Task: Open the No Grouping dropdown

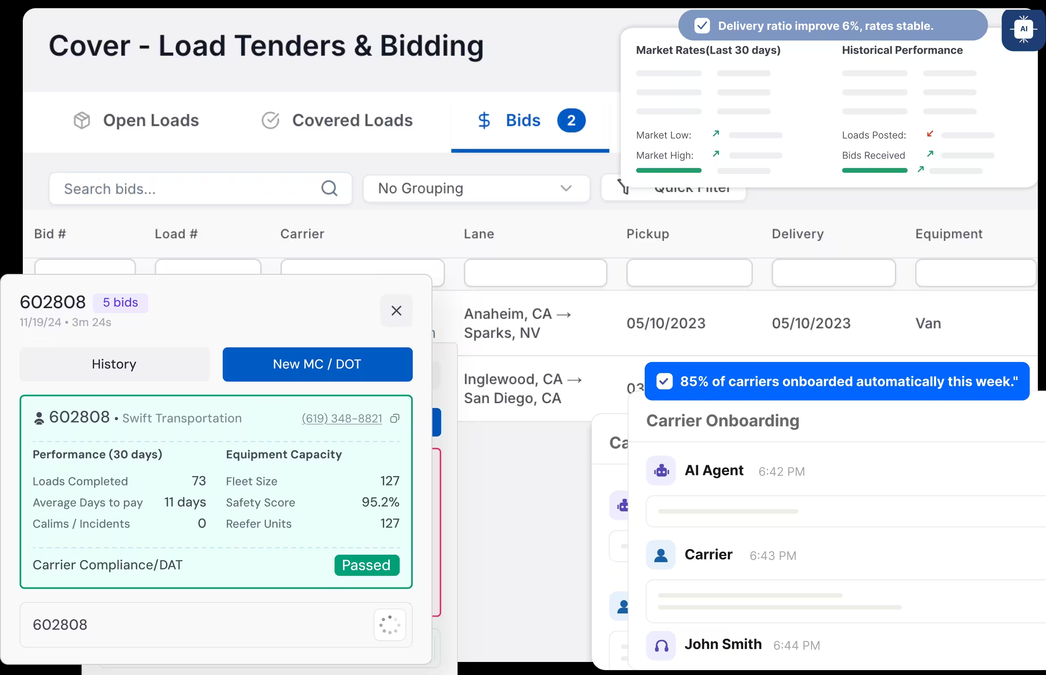Action: tap(476, 188)
